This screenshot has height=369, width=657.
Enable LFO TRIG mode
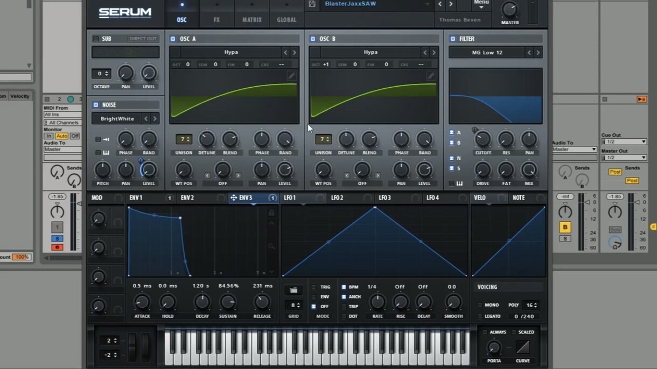click(314, 287)
